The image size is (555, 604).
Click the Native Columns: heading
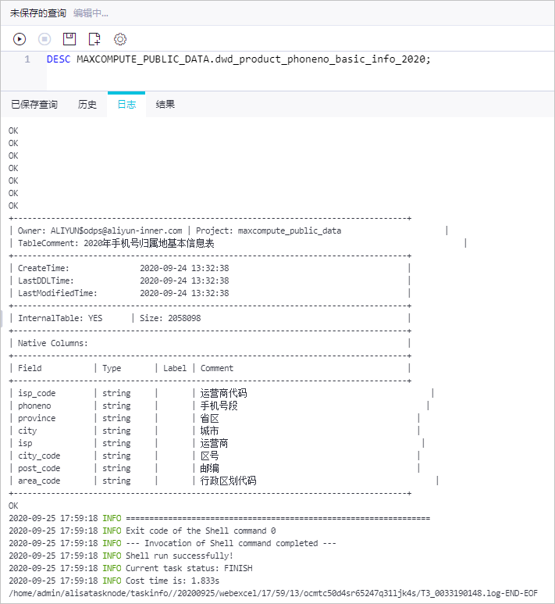[53, 343]
